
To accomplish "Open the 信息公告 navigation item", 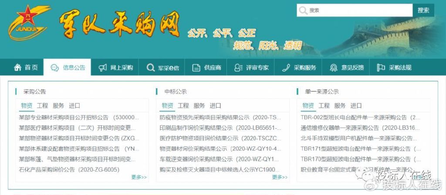I will (68, 67).
